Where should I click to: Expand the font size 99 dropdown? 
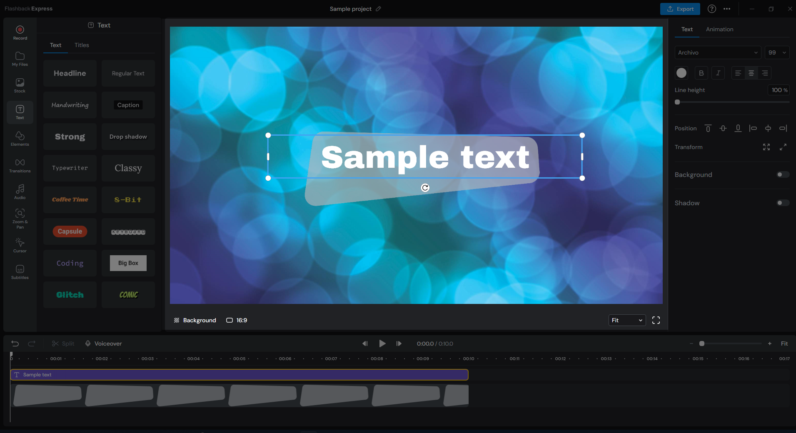point(777,52)
